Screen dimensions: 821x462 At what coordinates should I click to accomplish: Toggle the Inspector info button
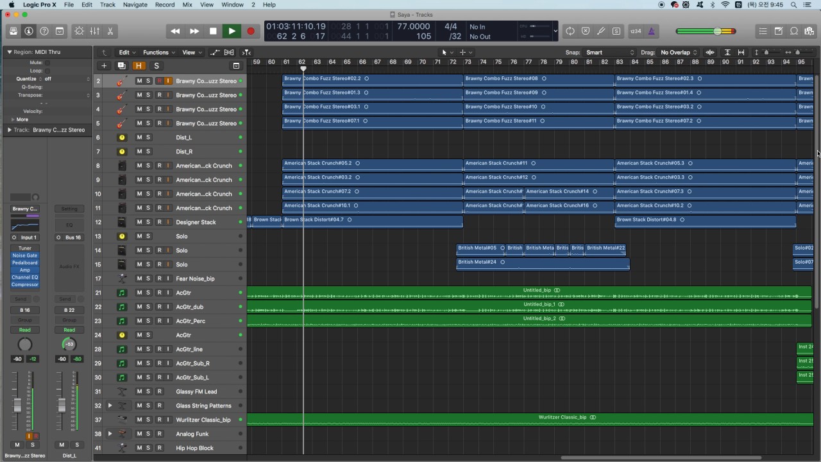coord(28,31)
